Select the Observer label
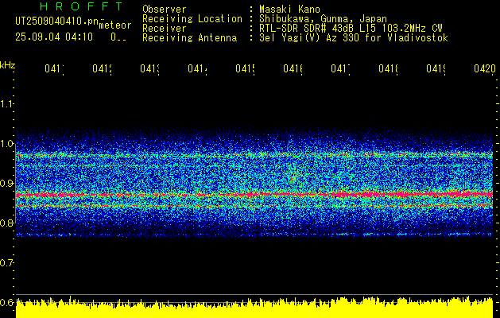The image size is (500, 318). (165, 10)
